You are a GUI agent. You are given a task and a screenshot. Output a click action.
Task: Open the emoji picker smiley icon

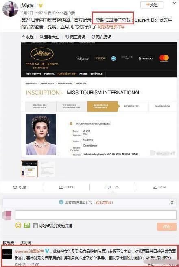(18, 225)
